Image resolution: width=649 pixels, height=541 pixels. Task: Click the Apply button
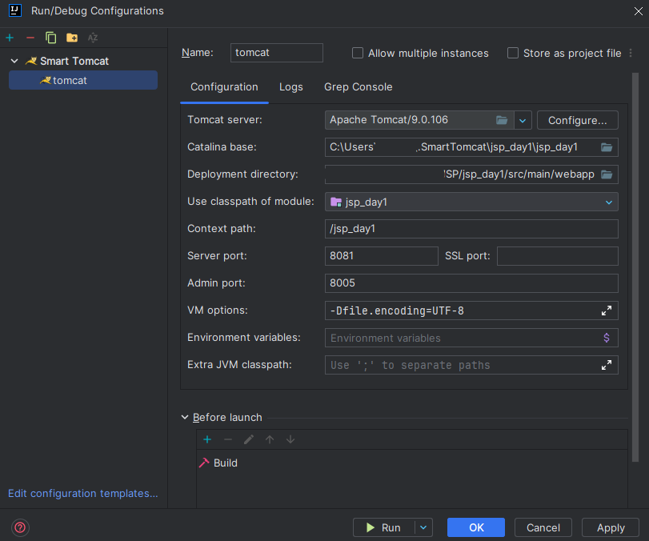coord(611,527)
